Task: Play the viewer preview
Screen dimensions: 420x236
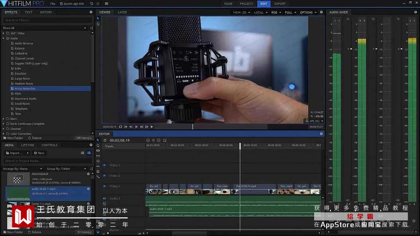Action: (152, 127)
